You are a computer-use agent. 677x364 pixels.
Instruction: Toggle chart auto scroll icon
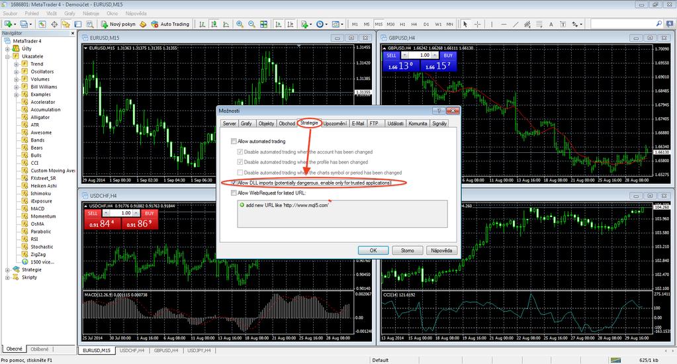pyautogui.click(x=279, y=24)
